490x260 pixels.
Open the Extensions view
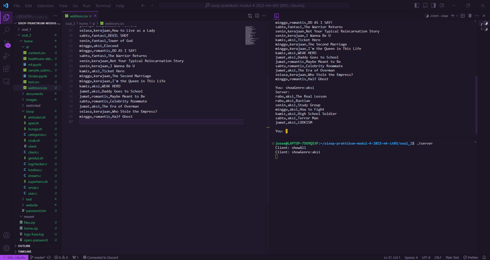pyautogui.click(x=6, y=69)
